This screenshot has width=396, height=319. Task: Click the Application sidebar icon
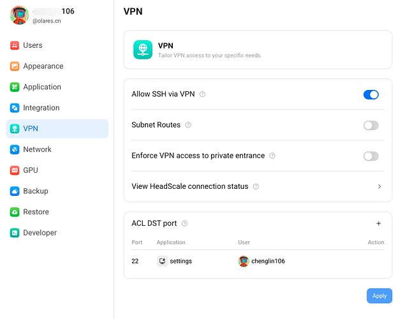[15, 87]
